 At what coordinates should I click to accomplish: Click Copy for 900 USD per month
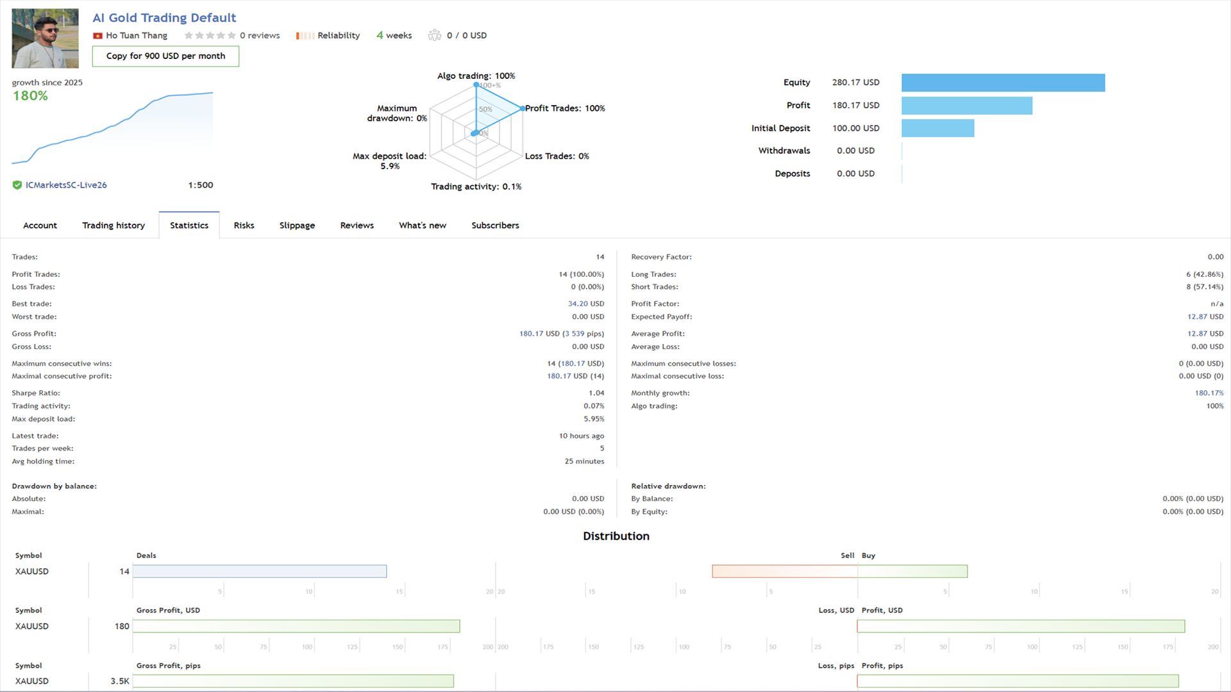(x=165, y=56)
